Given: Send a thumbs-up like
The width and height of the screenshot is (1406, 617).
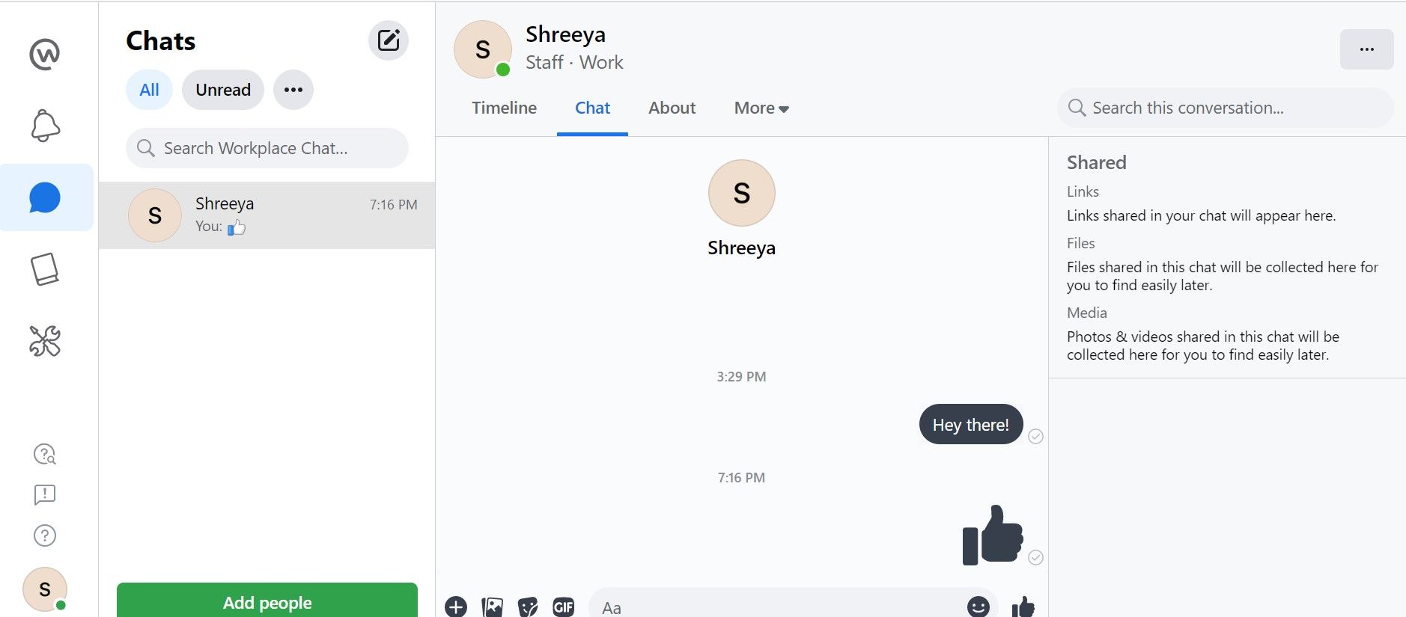Looking at the screenshot, I should pos(1023,607).
